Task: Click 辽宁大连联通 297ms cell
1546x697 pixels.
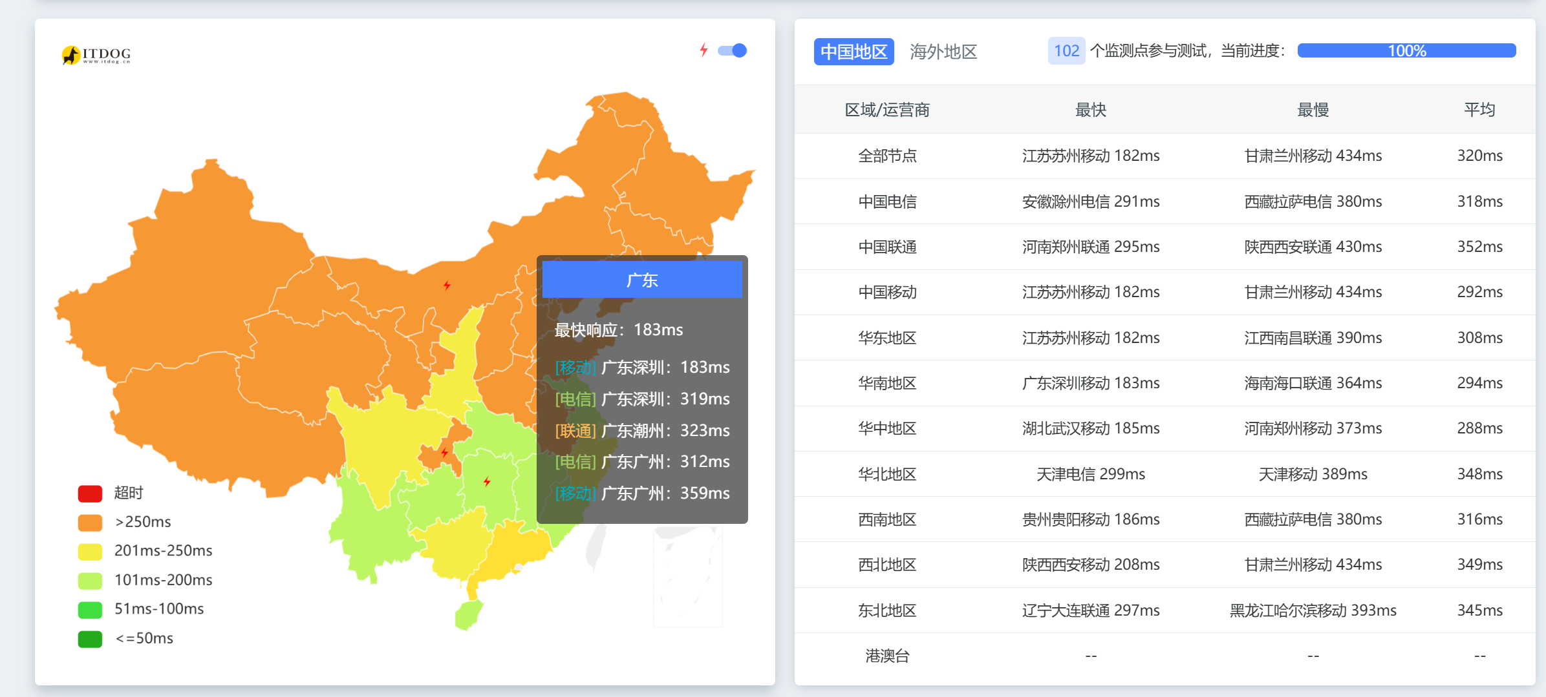Action: [x=1091, y=610]
